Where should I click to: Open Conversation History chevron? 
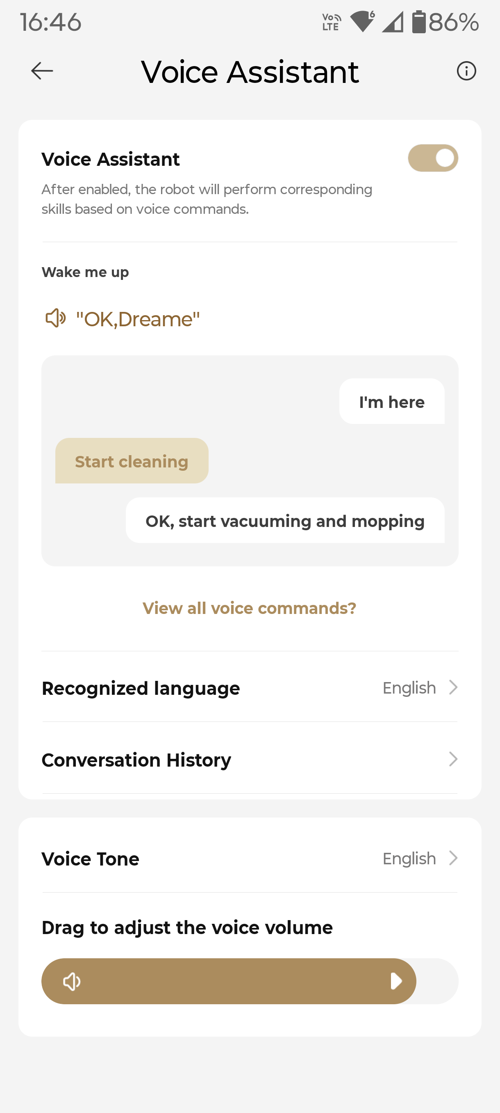(x=452, y=759)
